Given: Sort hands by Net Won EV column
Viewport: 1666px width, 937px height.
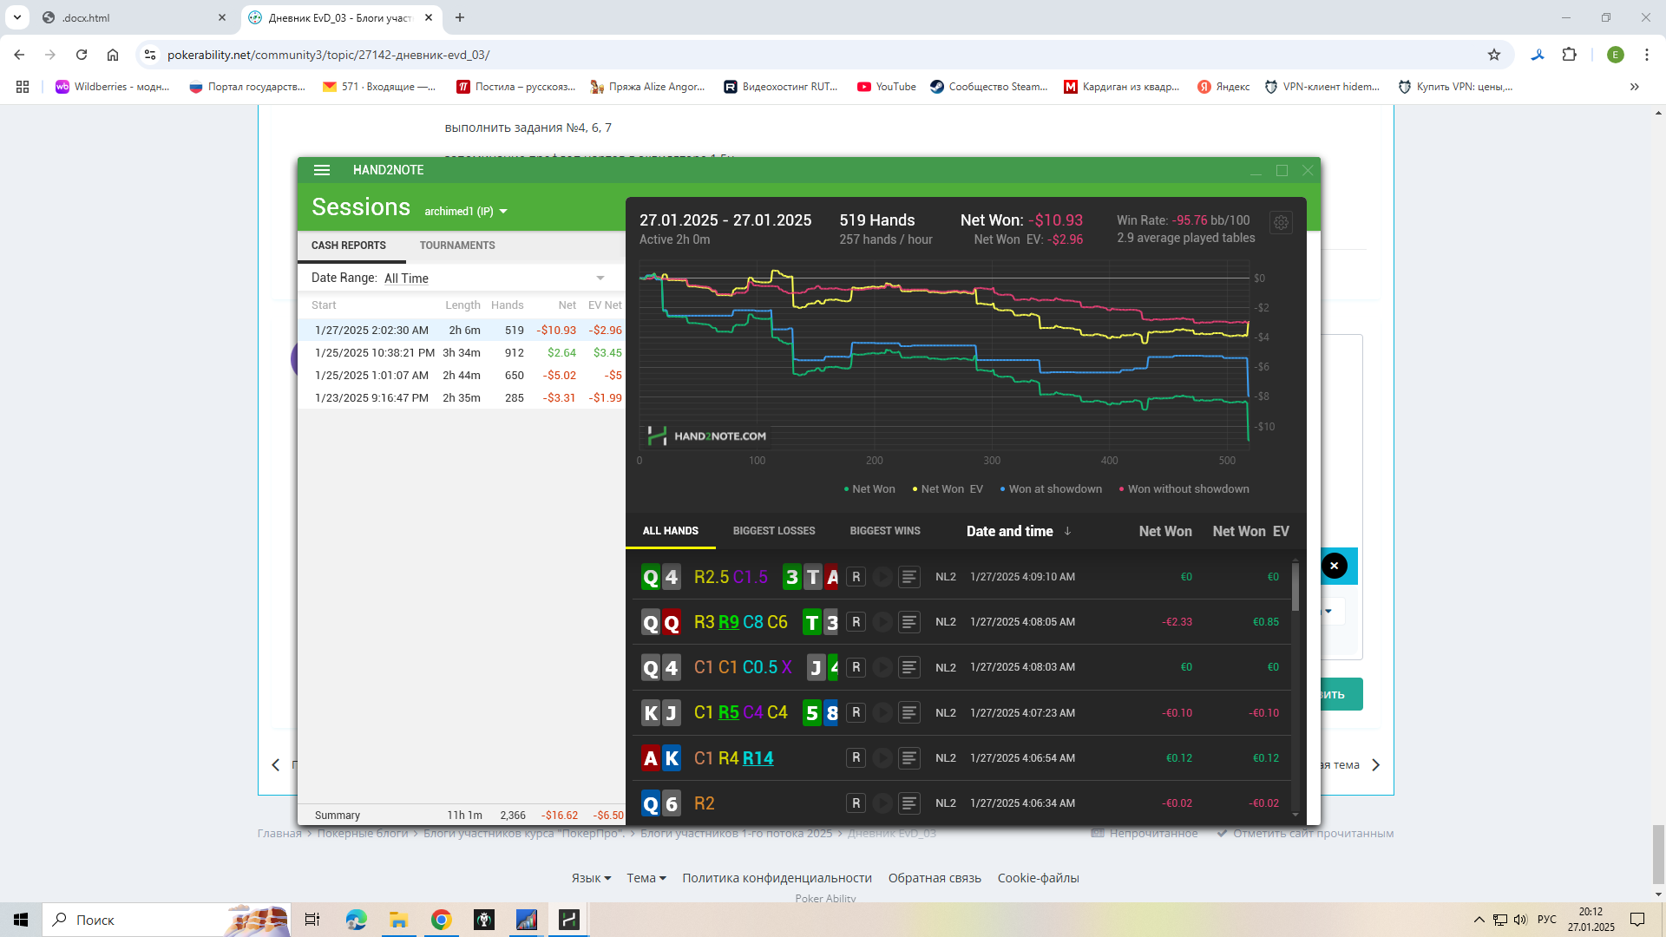Looking at the screenshot, I should click(x=1250, y=531).
